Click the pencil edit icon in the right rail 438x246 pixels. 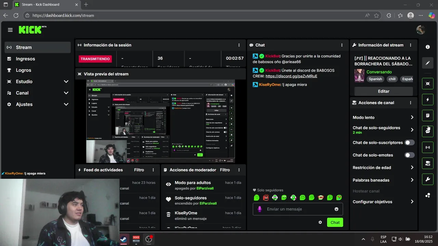click(x=428, y=63)
